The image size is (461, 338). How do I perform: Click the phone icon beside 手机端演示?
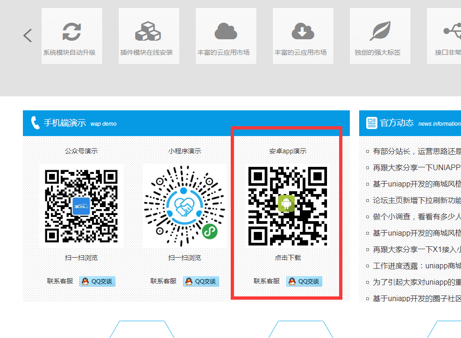point(35,123)
